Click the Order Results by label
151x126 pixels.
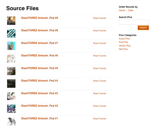[128, 7]
